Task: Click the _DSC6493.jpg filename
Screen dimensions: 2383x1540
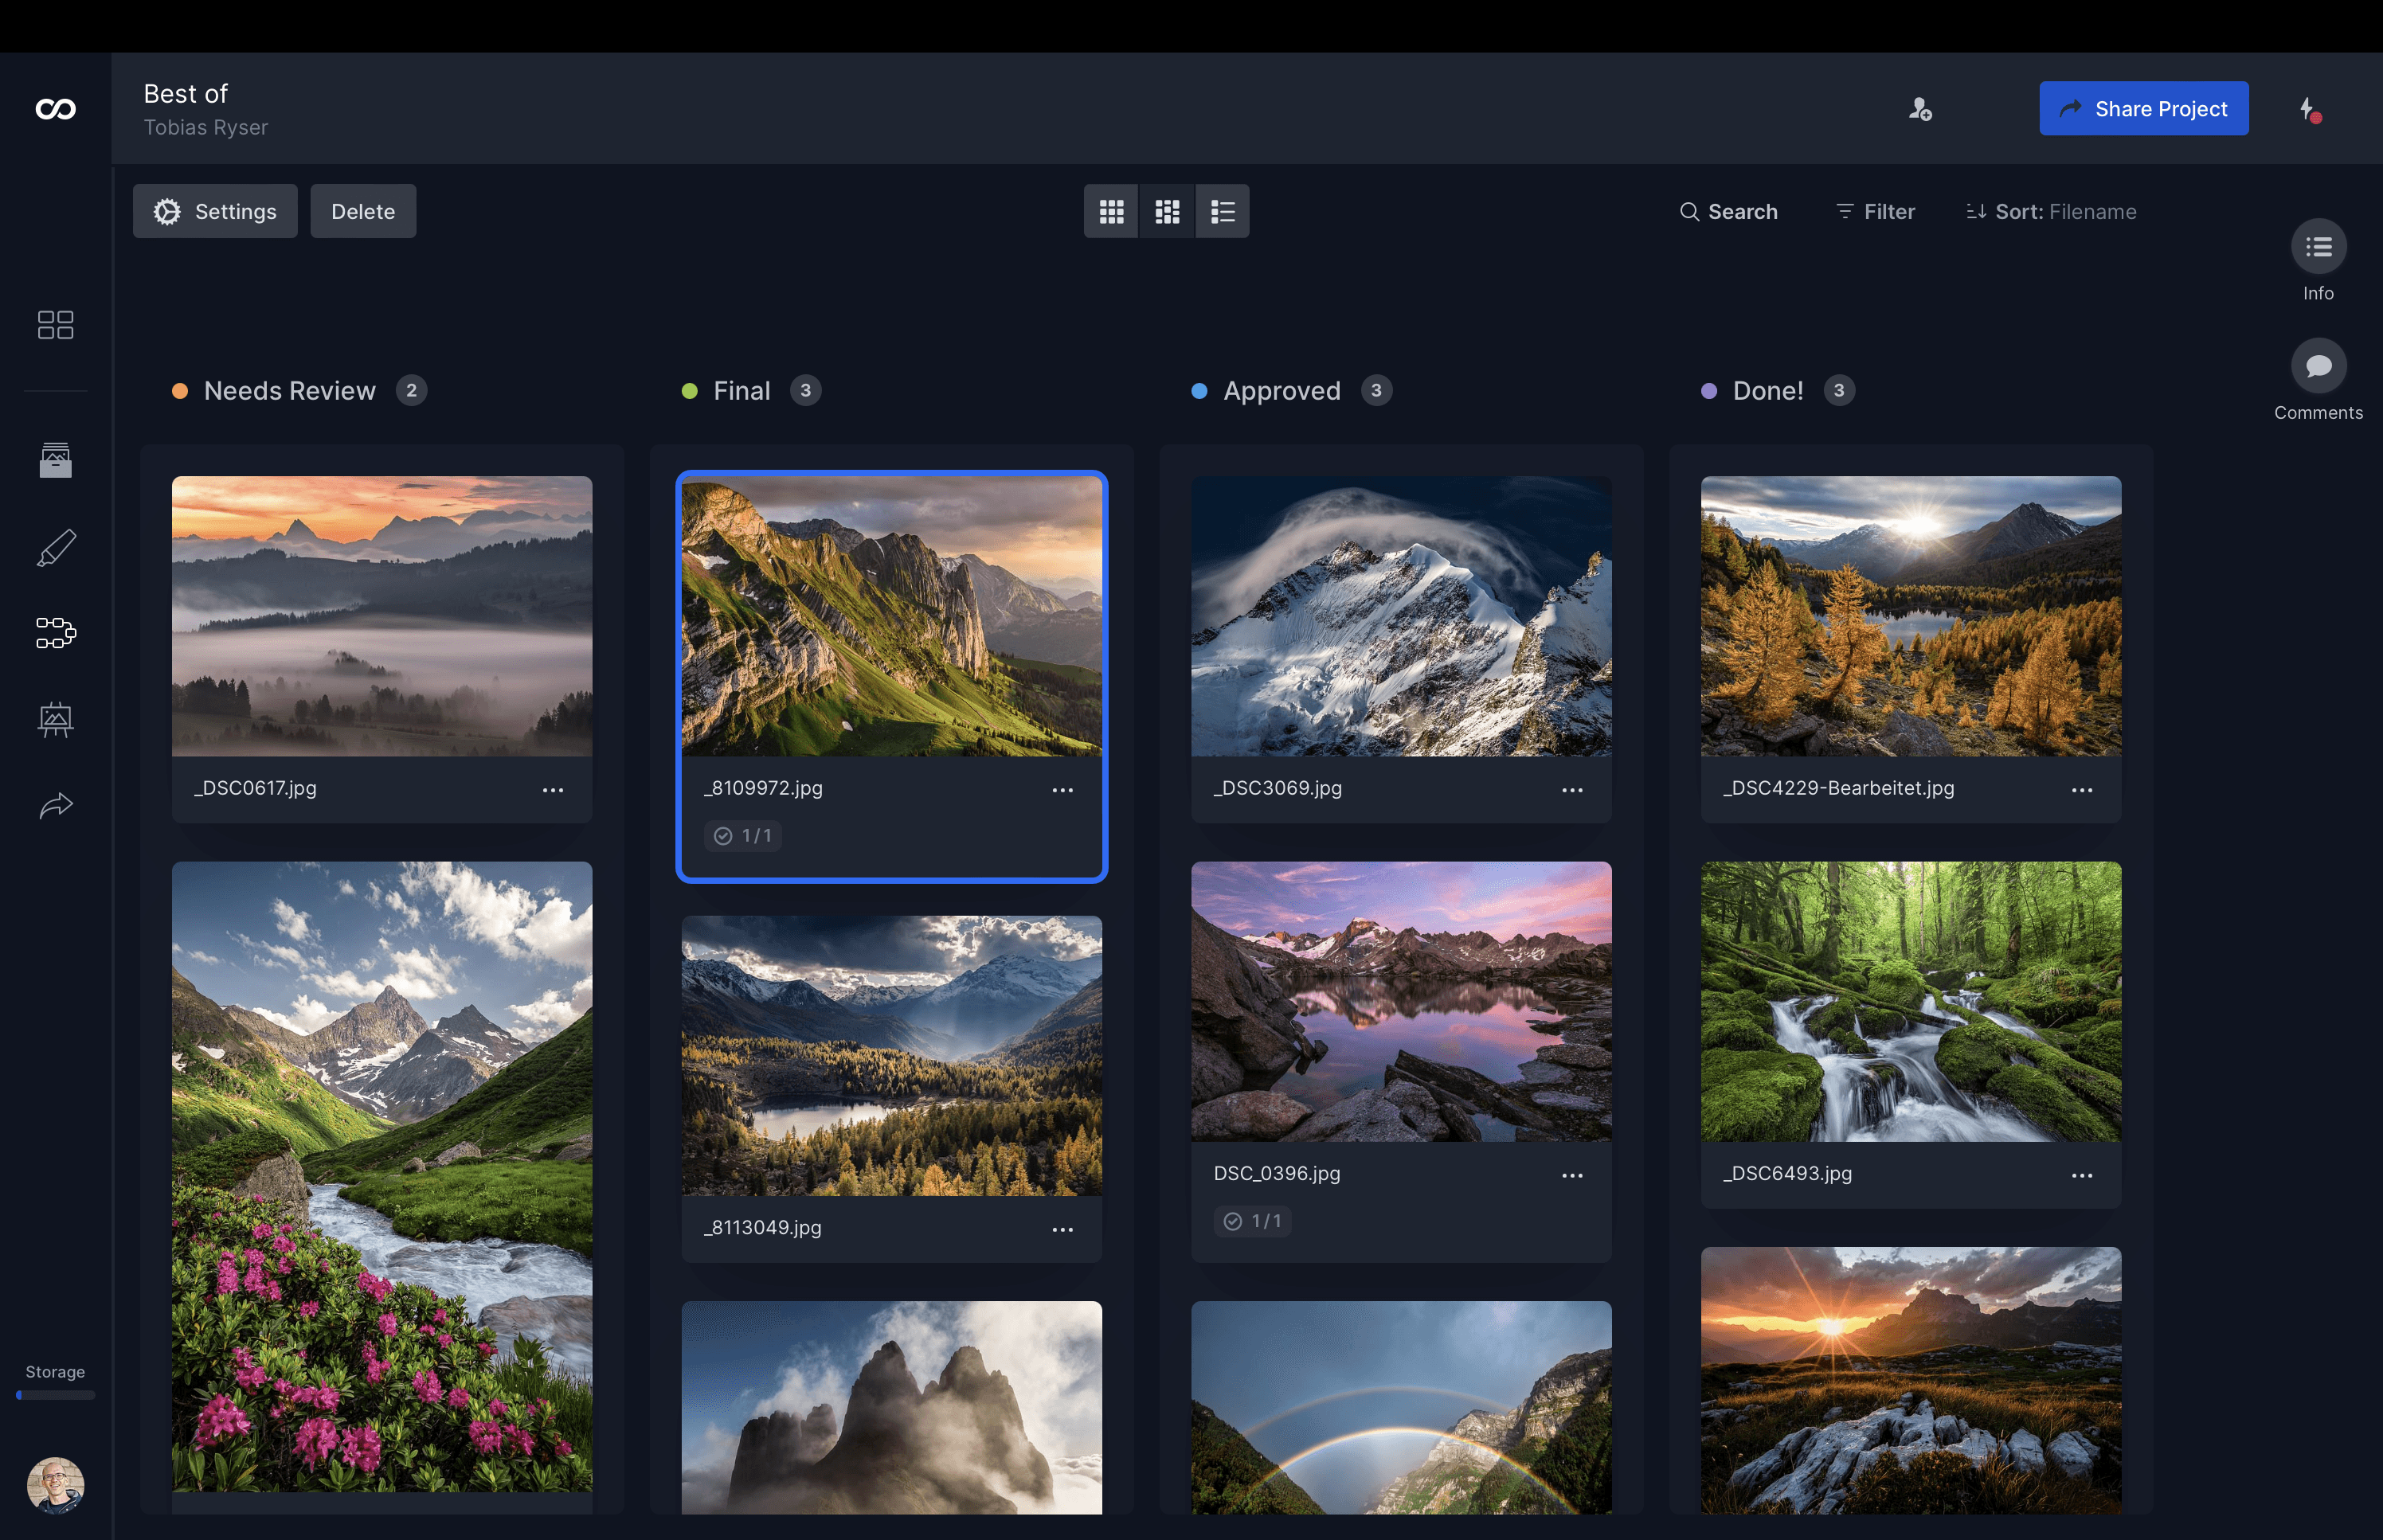Action: (x=1788, y=1174)
